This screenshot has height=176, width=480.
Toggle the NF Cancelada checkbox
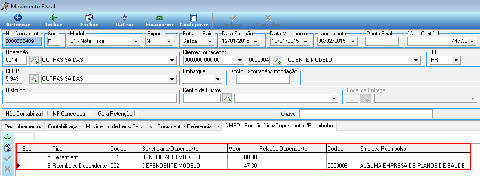pos(89,114)
